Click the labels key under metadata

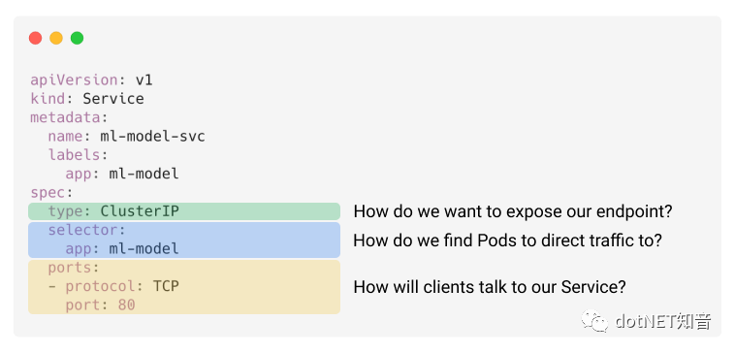point(75,155)
